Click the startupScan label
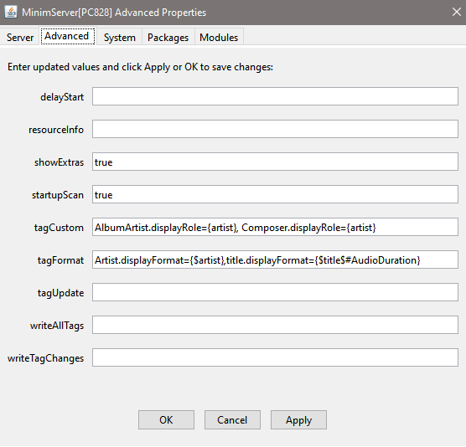Image resolution: width=466 pixels, height=447 pixels. click(58, 195)
